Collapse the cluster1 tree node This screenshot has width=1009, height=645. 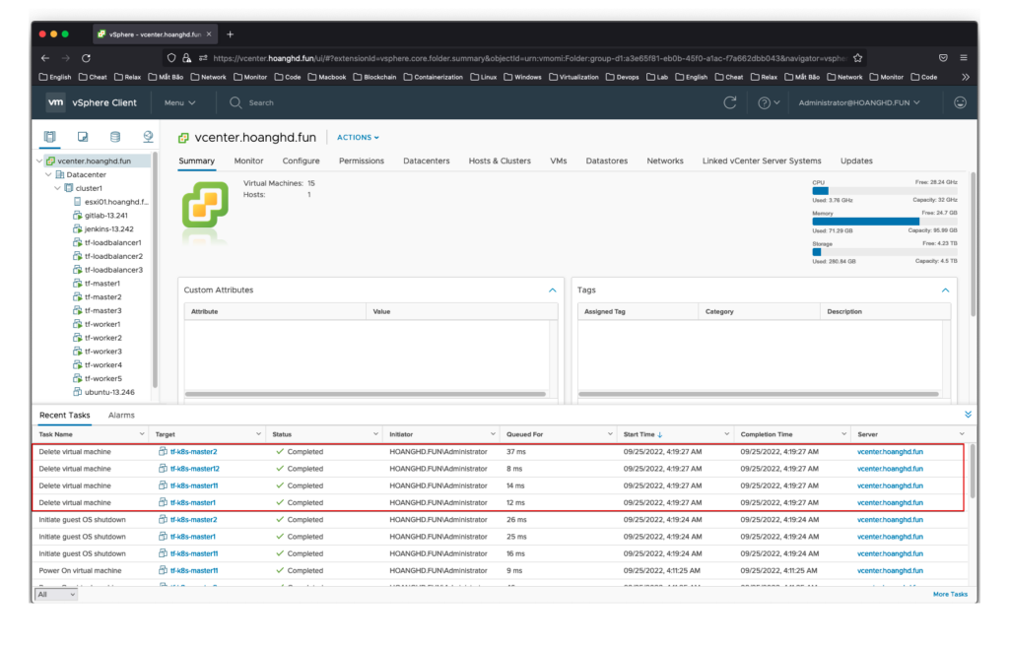(57, 188)
